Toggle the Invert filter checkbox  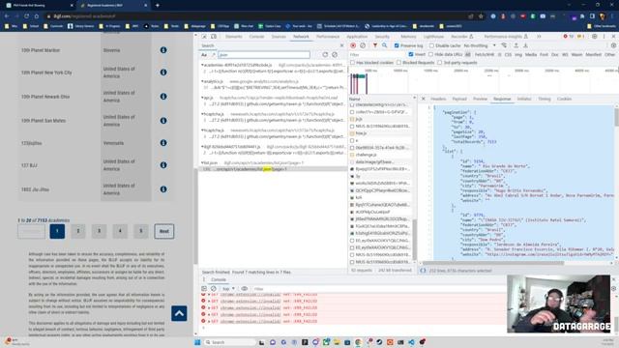411,54
